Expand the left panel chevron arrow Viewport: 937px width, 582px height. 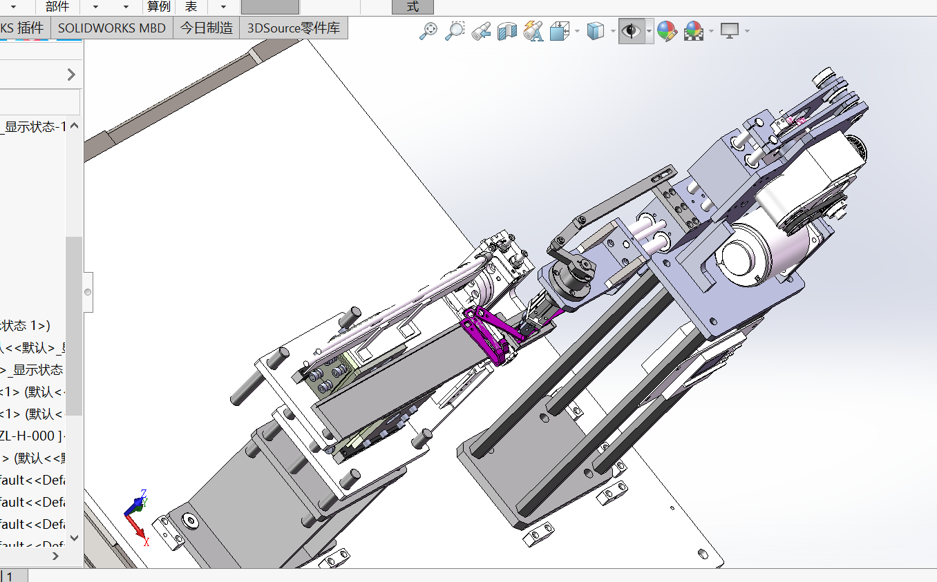[71, 75]
